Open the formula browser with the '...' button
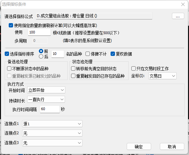Image resolution: width=189 pixels, height=155 pixels. pyautogui.click(x=178, y=16)
